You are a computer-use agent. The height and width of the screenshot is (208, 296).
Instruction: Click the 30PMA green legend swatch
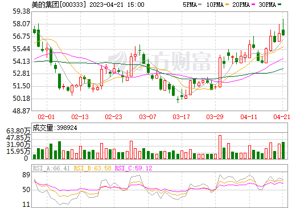tap(279, 5)
